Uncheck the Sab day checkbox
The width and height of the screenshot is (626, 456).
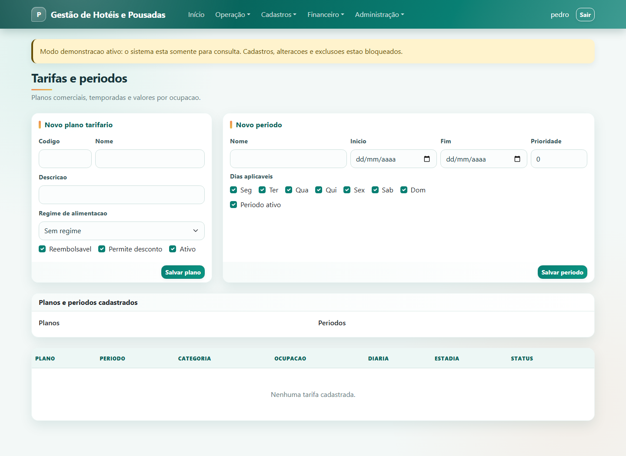(375, 190)
